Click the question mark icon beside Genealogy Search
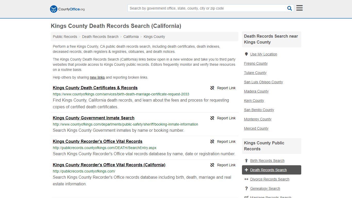This screenshot has height=198, width=352. 246,188
